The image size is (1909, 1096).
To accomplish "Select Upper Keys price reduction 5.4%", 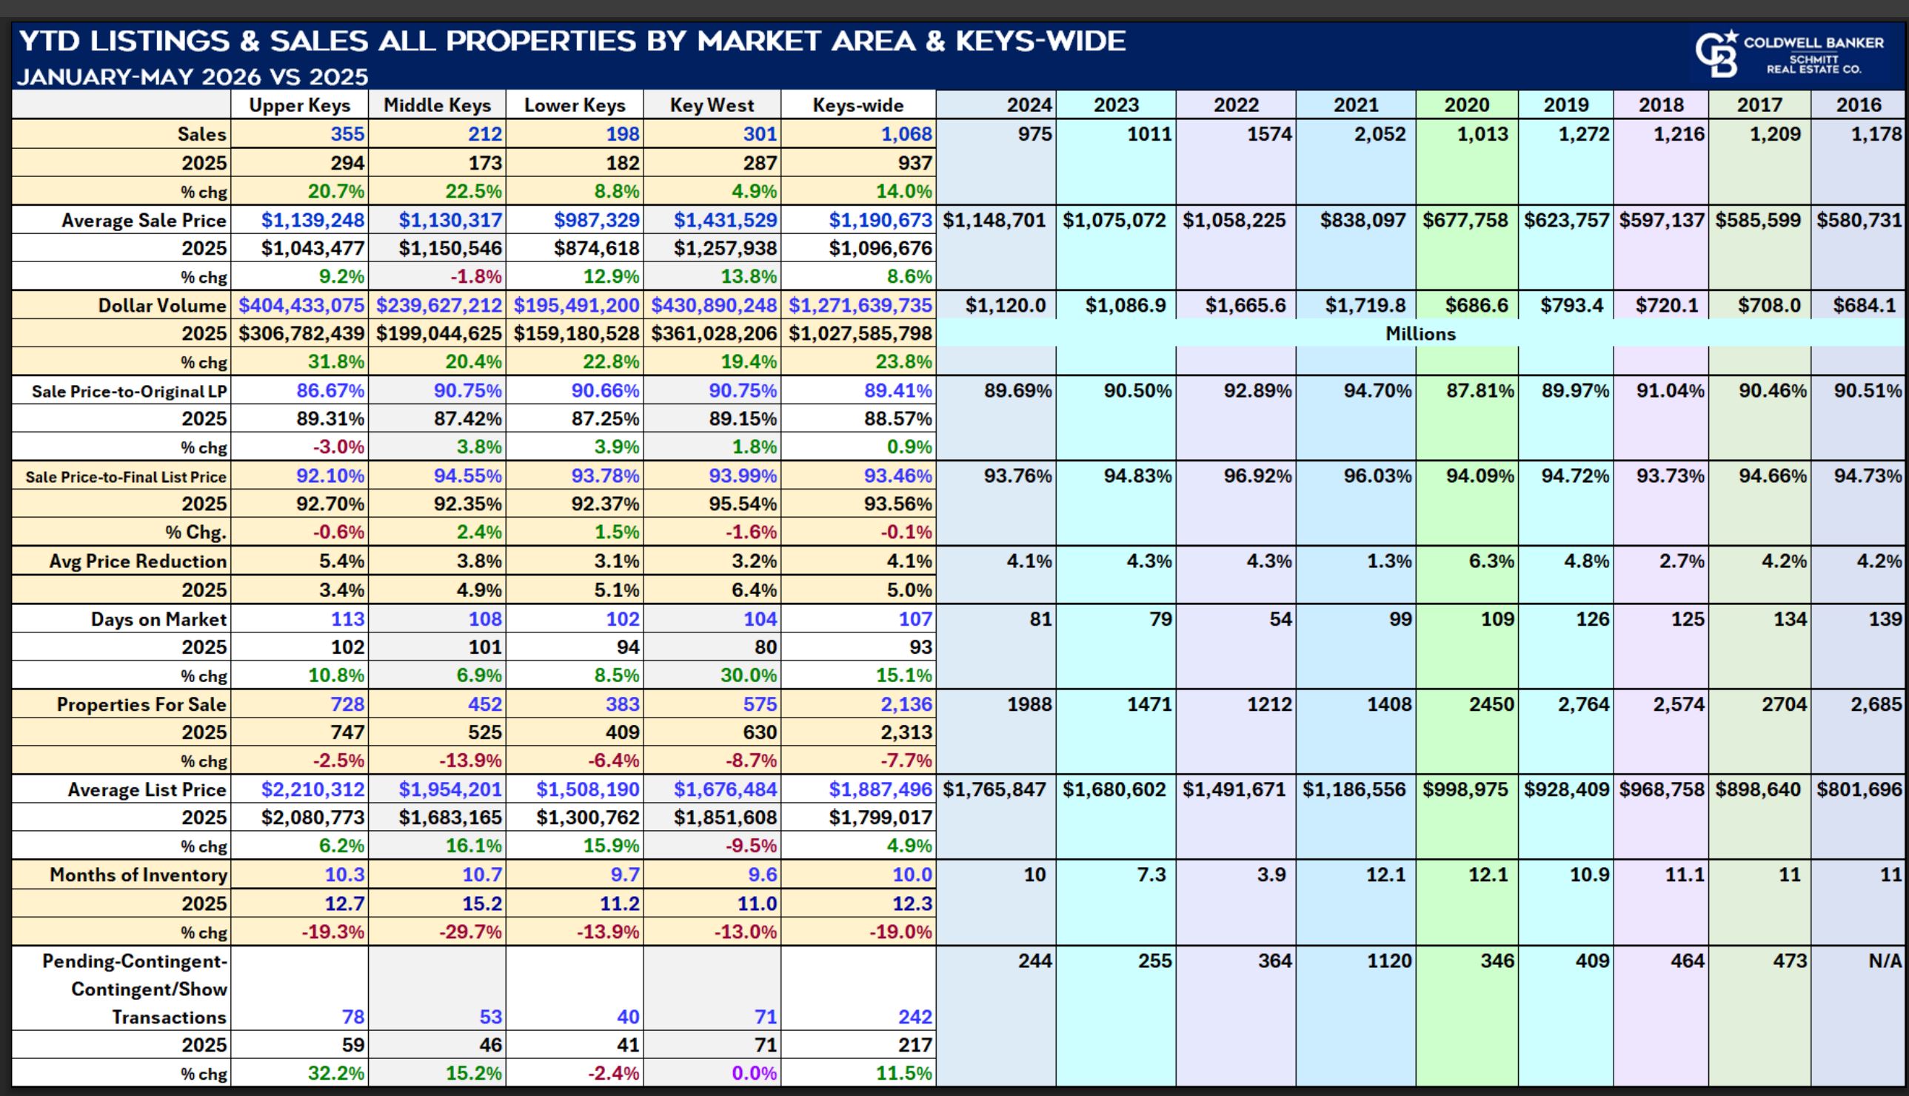I will pos(341,561).
